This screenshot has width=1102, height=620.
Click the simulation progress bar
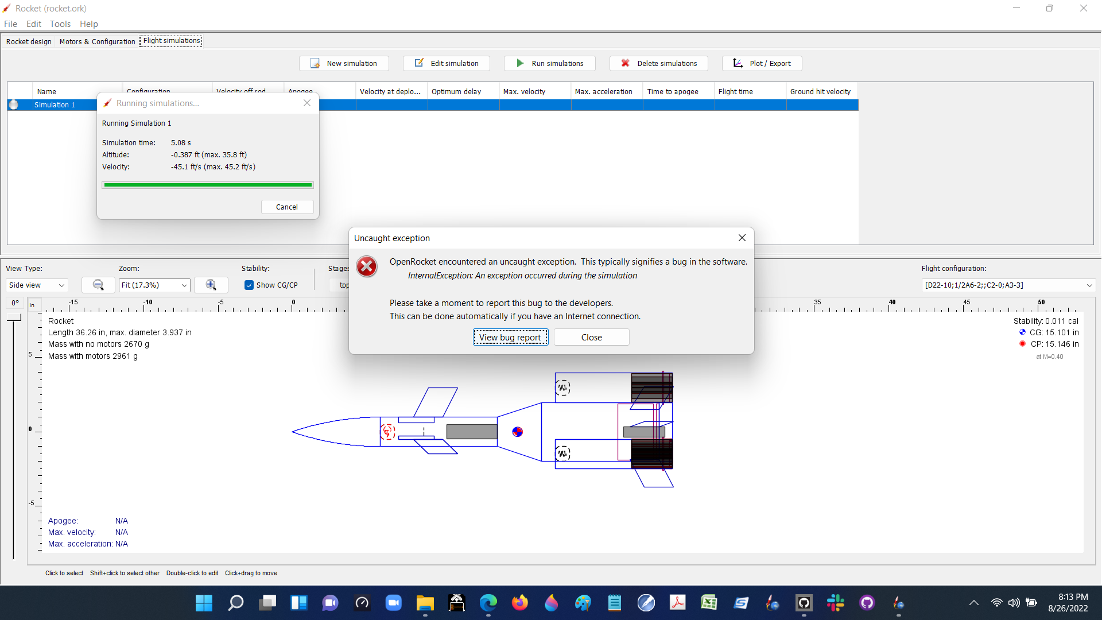coord(208,185)
